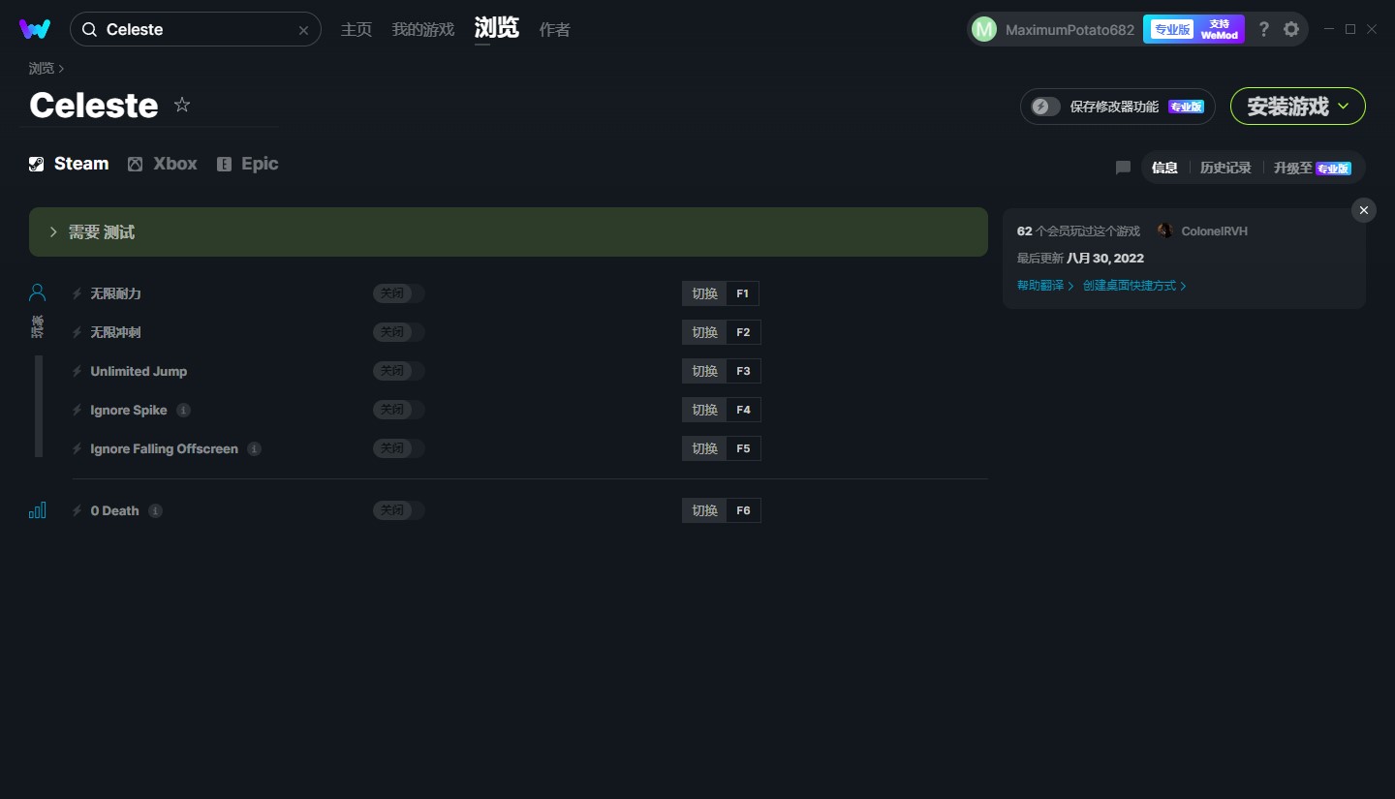Screen dimensions: 1395x799
Task: Click 升级至 专业版 tab
Action: [x=1313, y=168]
